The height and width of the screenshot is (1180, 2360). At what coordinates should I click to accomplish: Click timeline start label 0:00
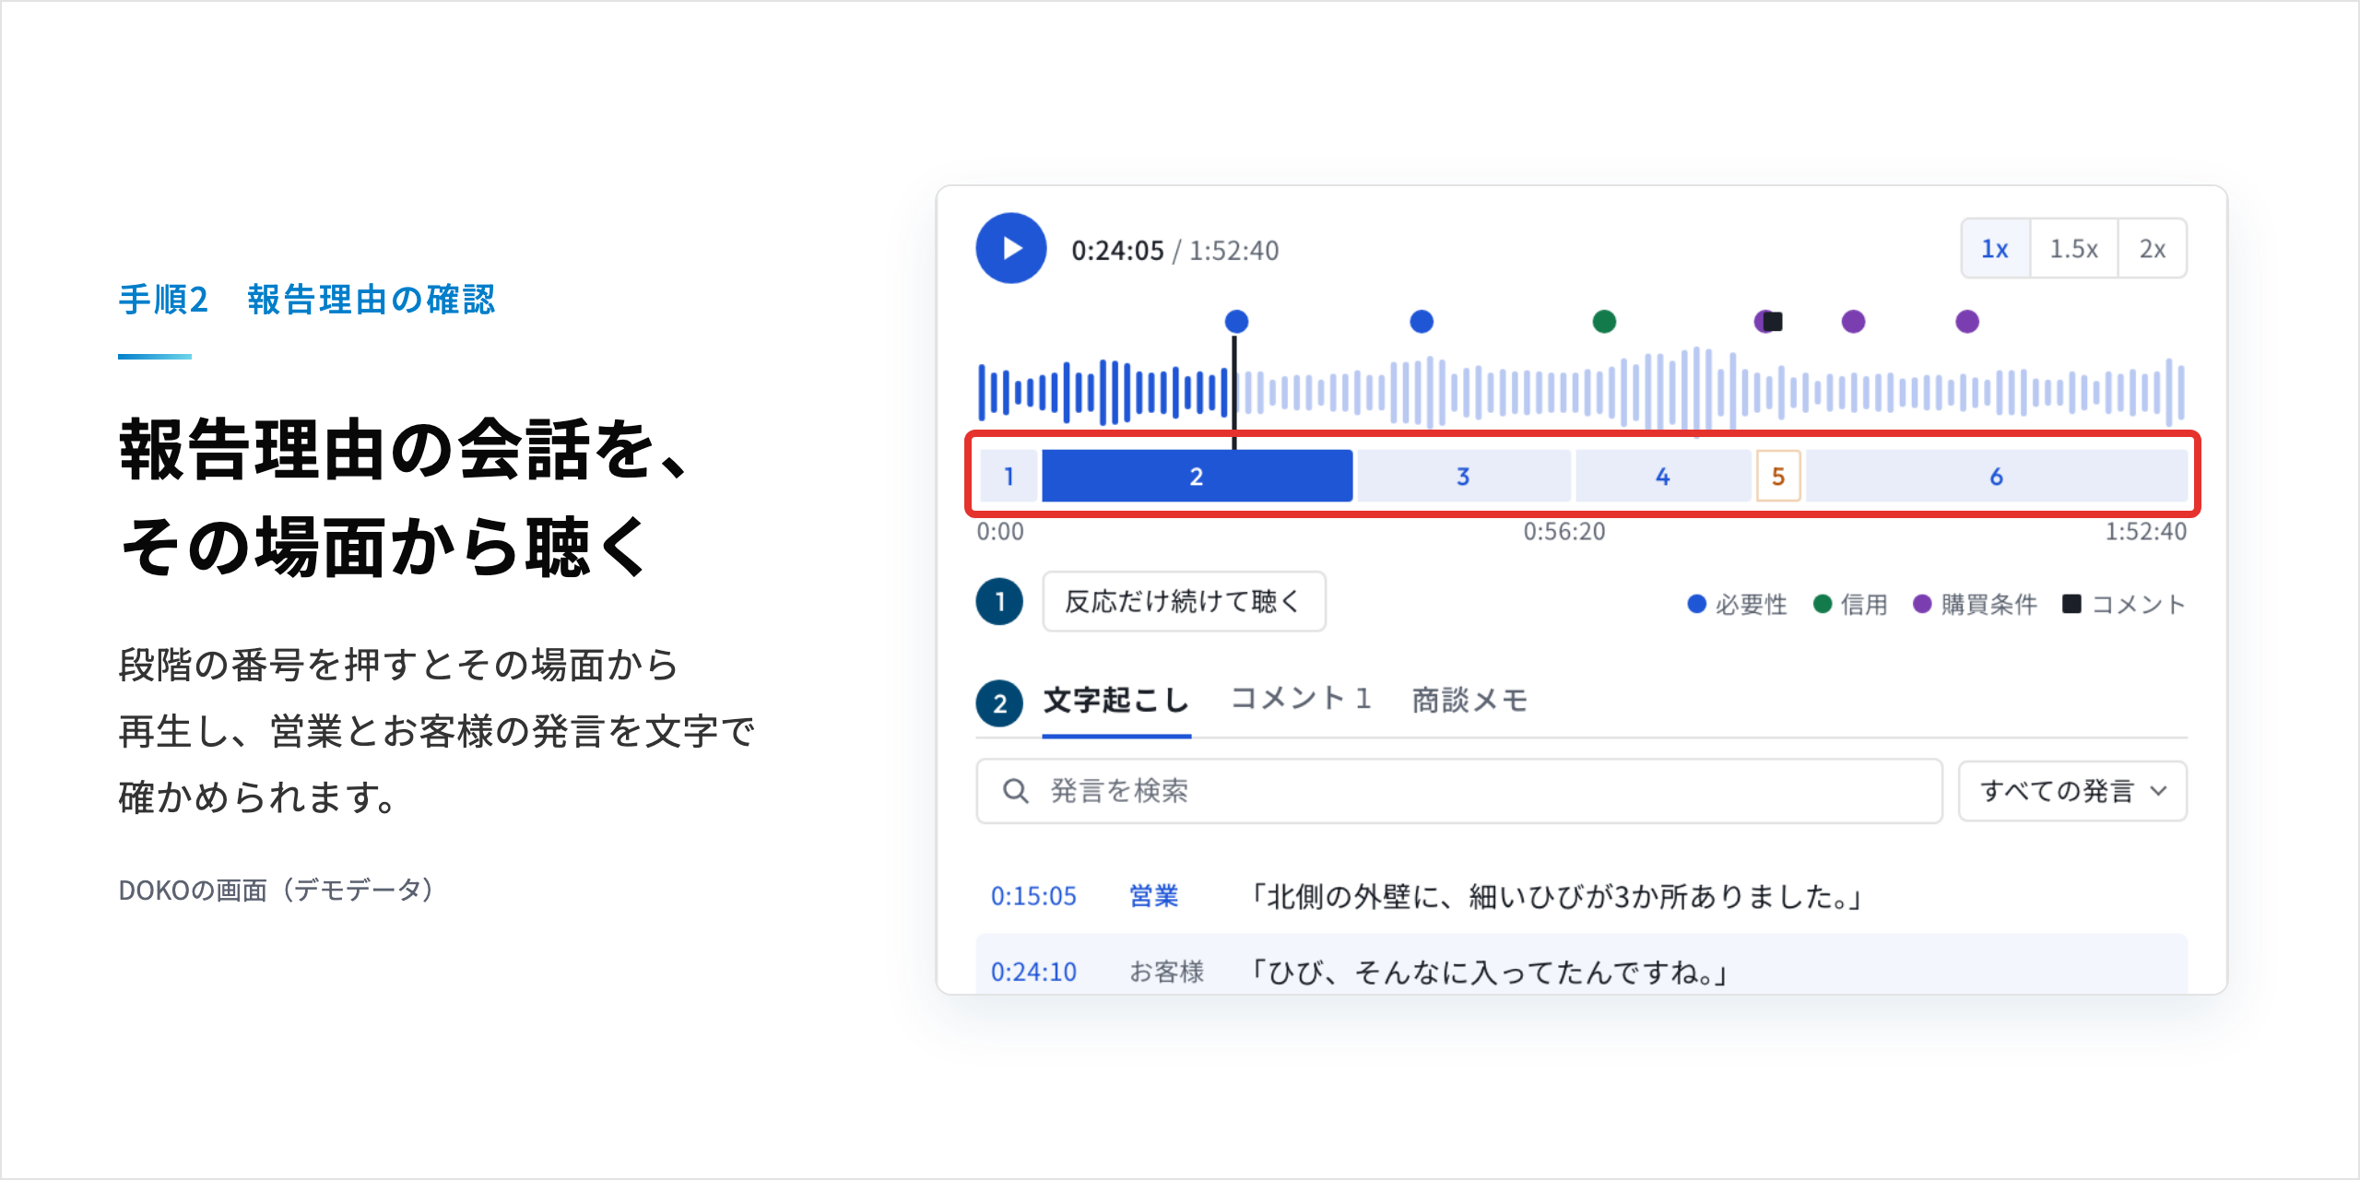coord(1000,532)
